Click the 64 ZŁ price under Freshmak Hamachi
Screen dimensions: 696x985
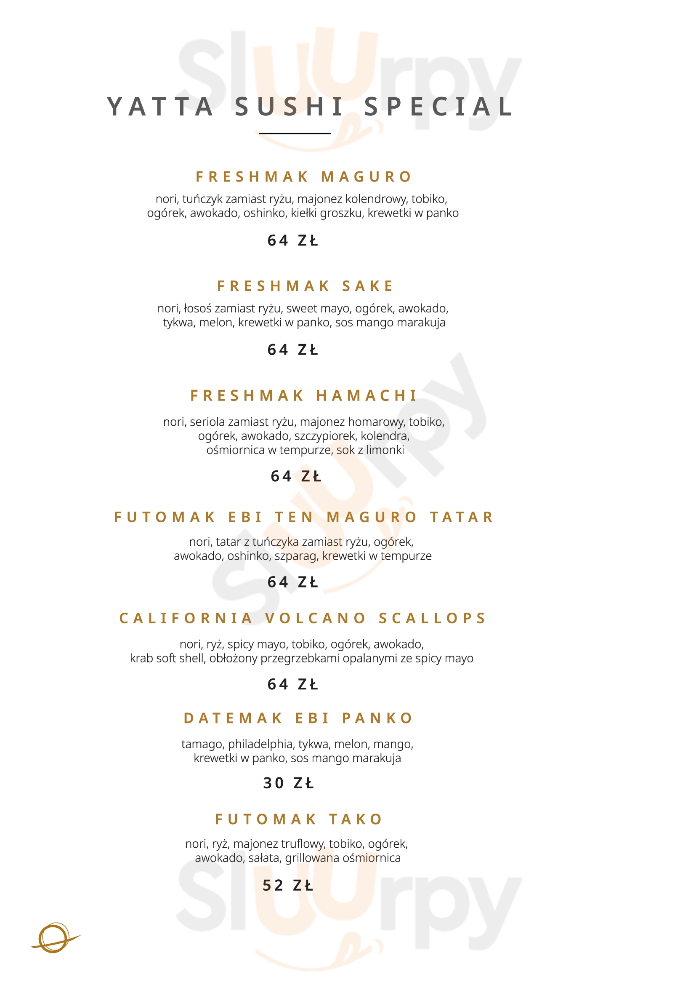coord(296,476)
